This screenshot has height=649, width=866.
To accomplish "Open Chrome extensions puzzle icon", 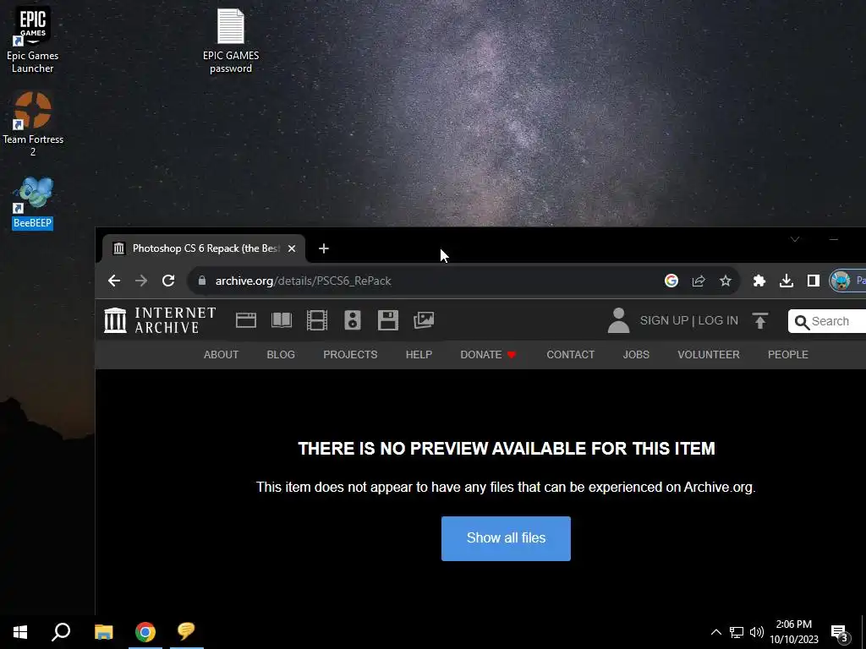I will tap(759, 281).
